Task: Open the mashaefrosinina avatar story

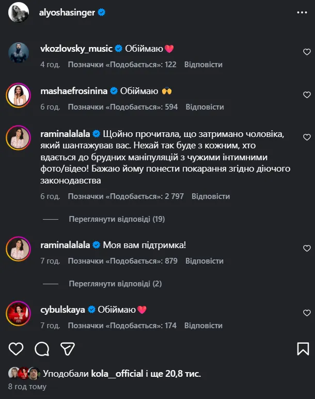Action: 19,94
